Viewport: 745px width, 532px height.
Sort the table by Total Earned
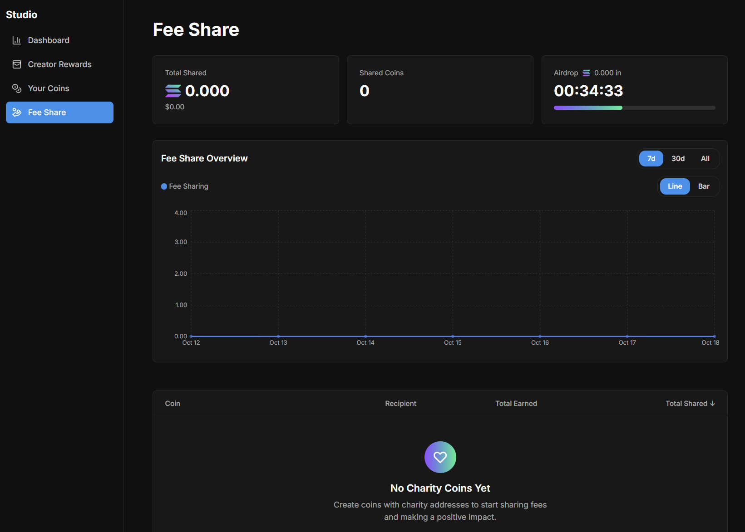click(516, 403)
